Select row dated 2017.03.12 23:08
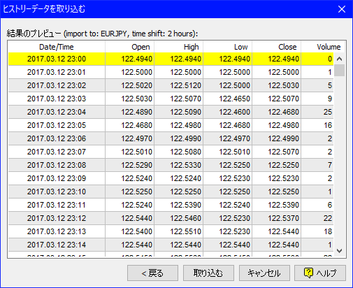This screenshot has width=353, height=288. (x=171, y=165)
